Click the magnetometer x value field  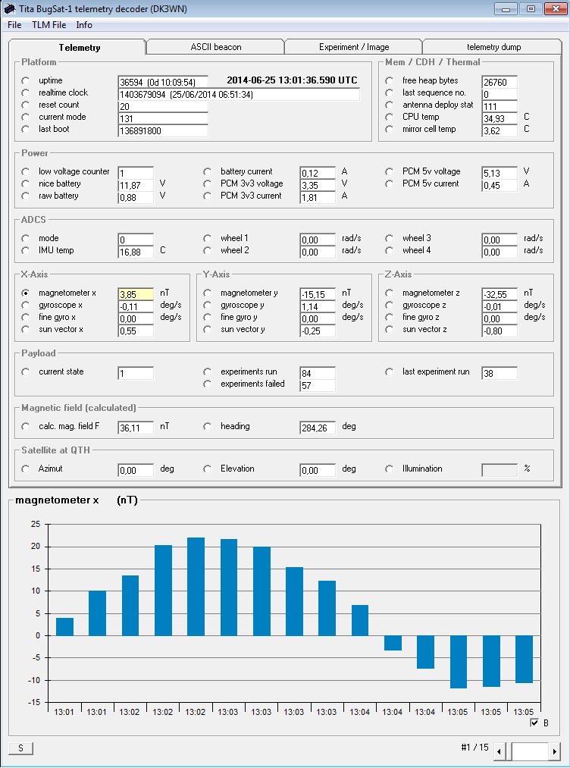(136, 294)
